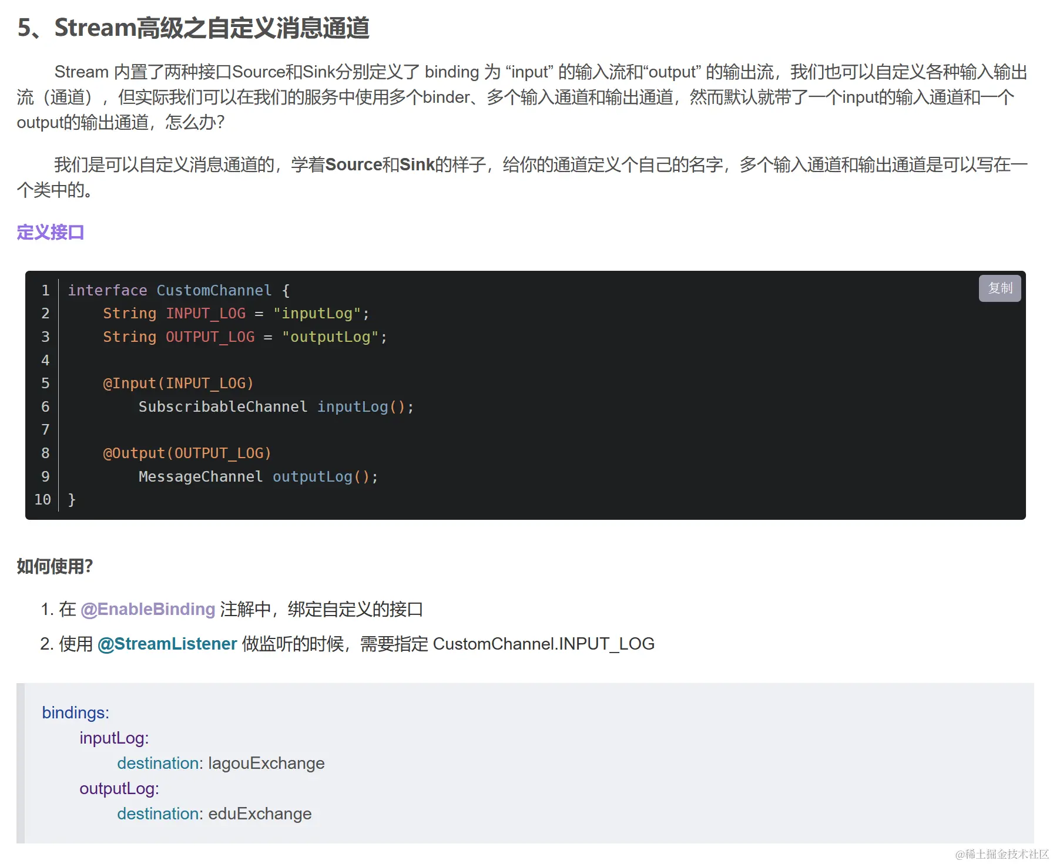Click code line String INPUT_LOG = "inputLog";
1053x864 pixels.
(236, 313)
